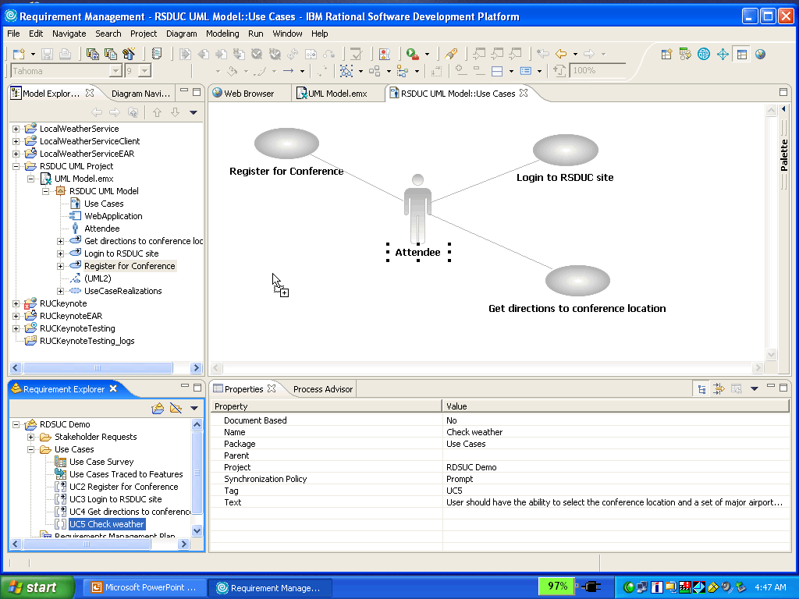Image resolution: width=799 pixels, height=599 pixels.
Task: Click the blue line-style arrow icon
Action: pyautogui.click(x=289, y=71)
